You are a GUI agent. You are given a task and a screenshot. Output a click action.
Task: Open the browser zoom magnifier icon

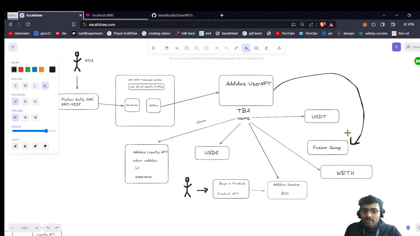[x=302, y=24]
